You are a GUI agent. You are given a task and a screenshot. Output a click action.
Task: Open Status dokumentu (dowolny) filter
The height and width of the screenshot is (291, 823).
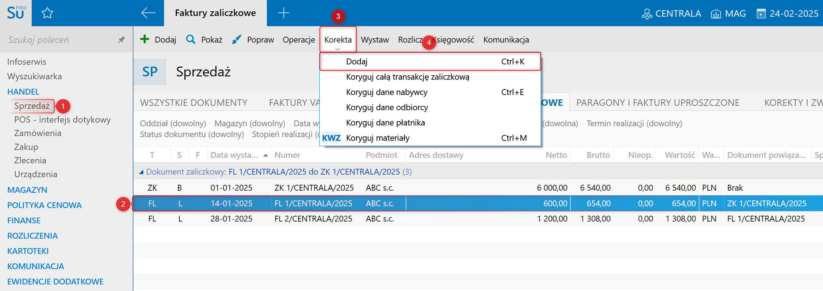(192, 134)
